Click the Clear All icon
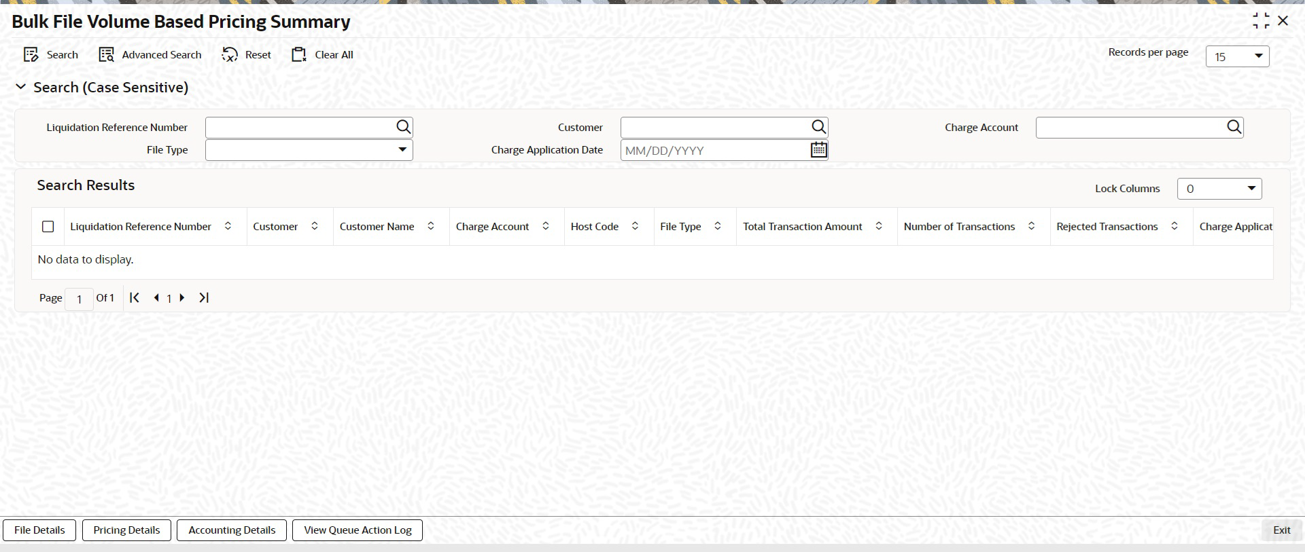Viewport: 1305px width, 552px height. (x=299, y=55)
